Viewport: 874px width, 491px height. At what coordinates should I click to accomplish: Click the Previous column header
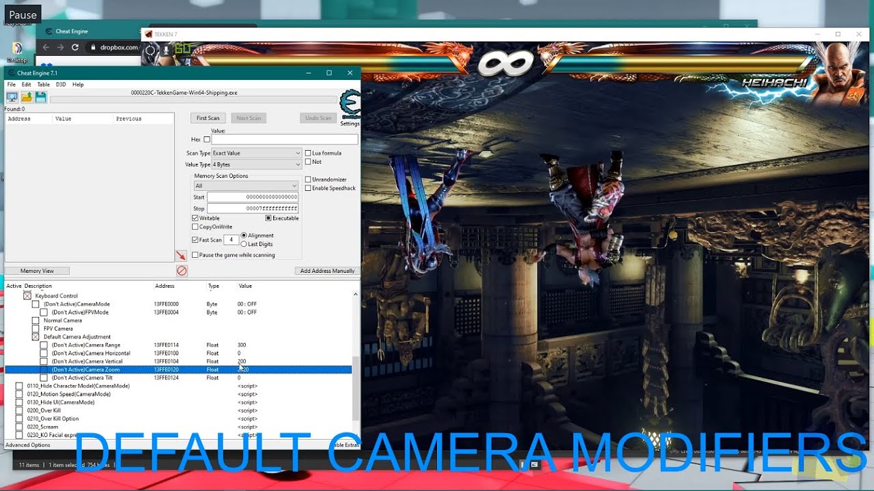click(x=128, y=119)
